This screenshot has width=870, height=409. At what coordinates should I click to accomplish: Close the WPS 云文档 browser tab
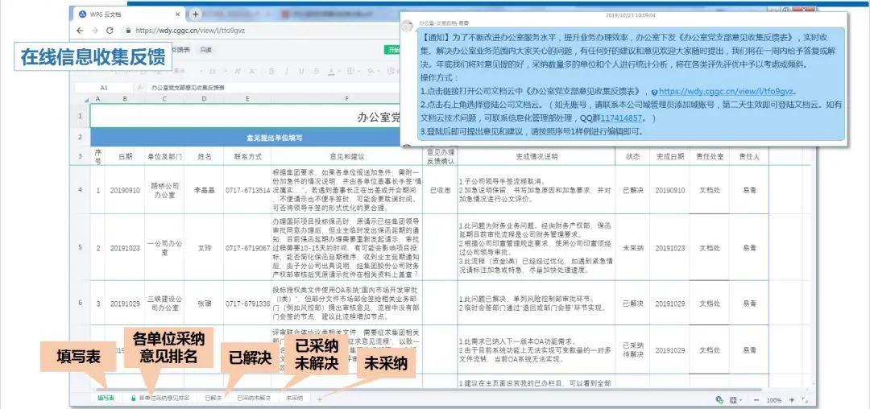click(178, 14)
